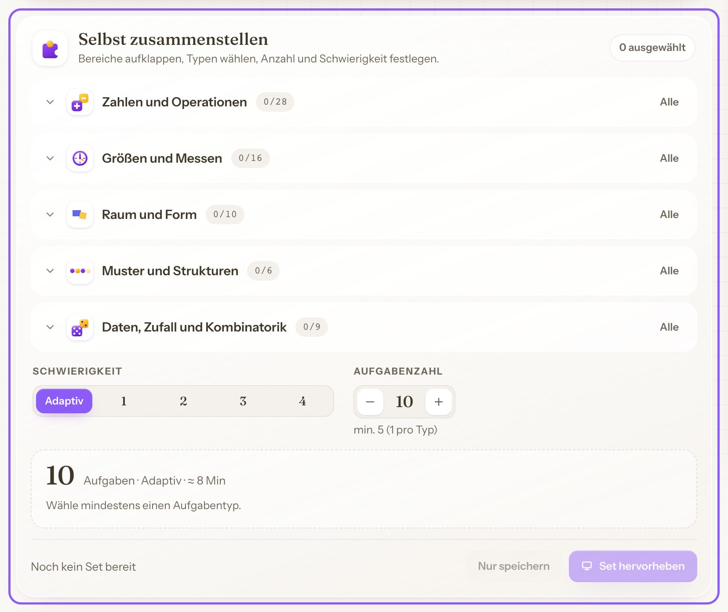This screenshot has width=728, height=612.
Task: Select Alle for Raum und Form
Action: 669,215
